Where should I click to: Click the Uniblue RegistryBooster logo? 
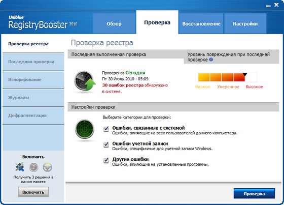[x=43, y=23]
